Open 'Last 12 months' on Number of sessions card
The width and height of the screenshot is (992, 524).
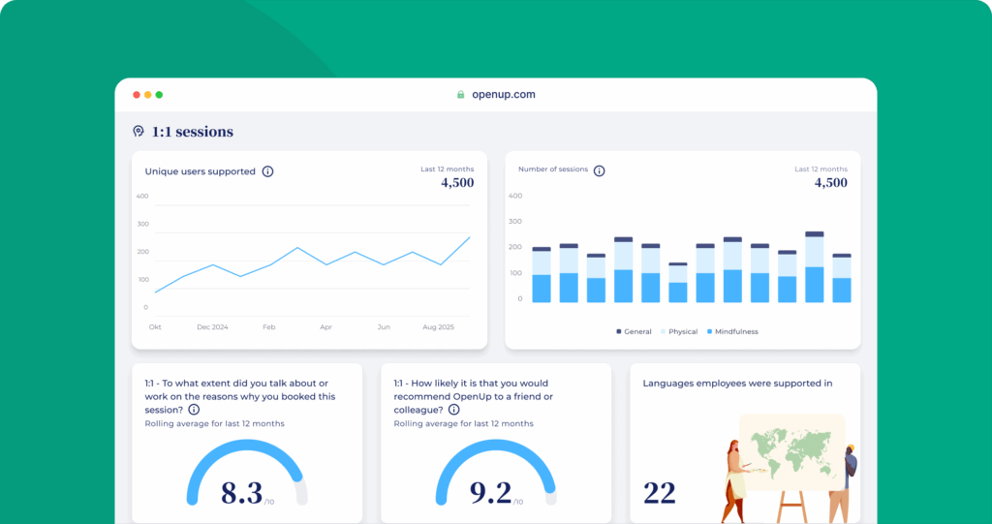coord(821,170)
